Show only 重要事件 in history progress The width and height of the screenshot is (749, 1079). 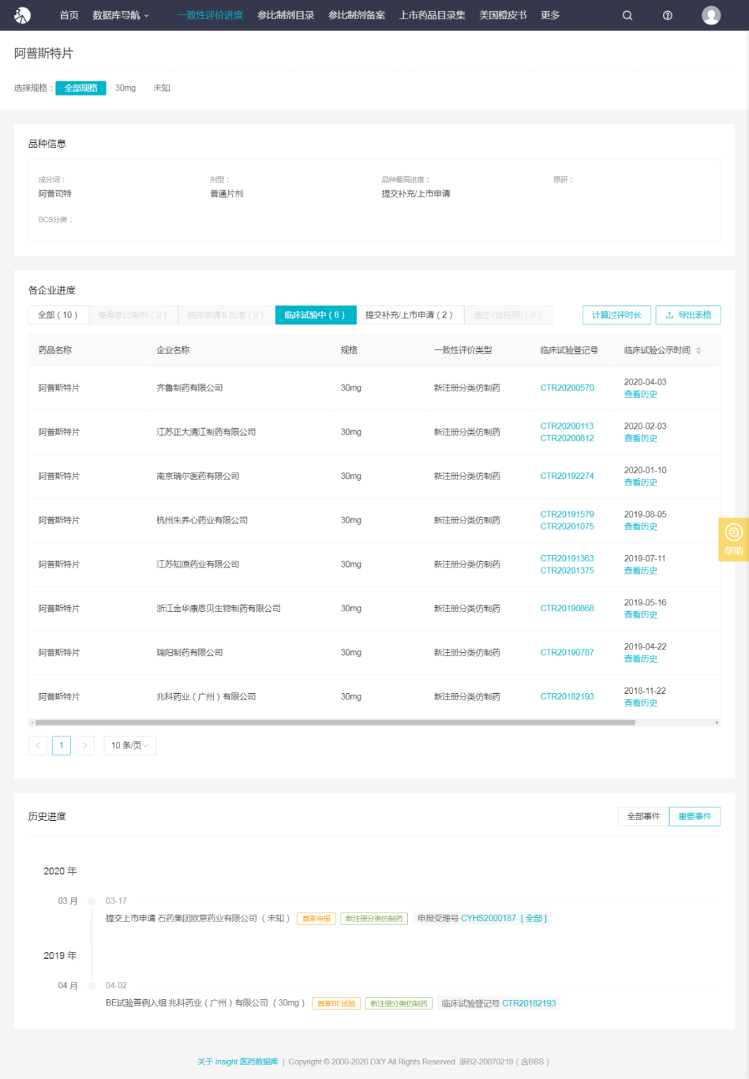(694, 817)
